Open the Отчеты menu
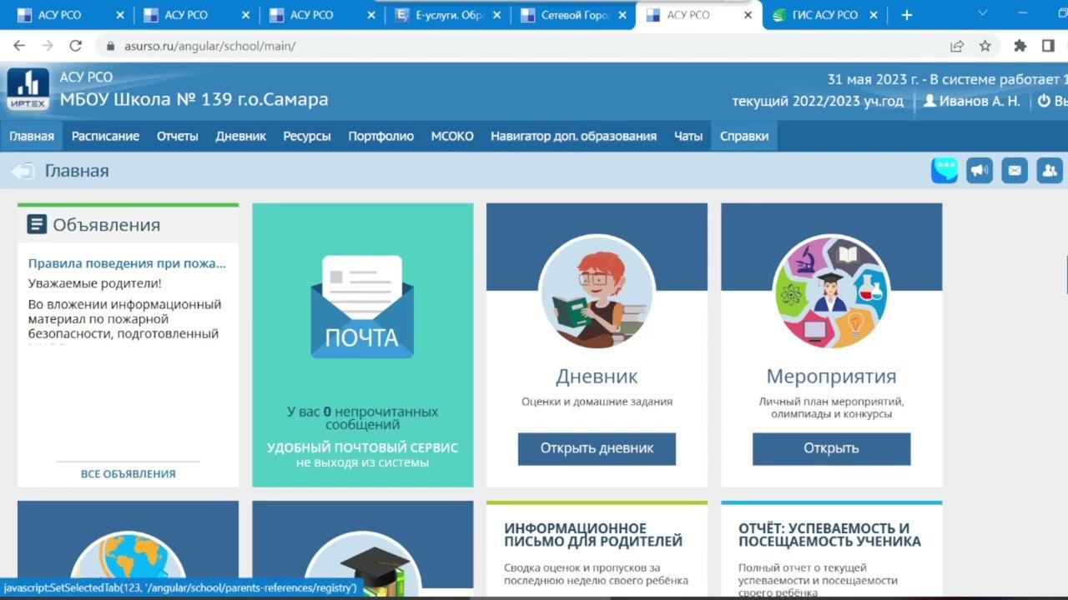1068x600 pixels. [178, 136]
